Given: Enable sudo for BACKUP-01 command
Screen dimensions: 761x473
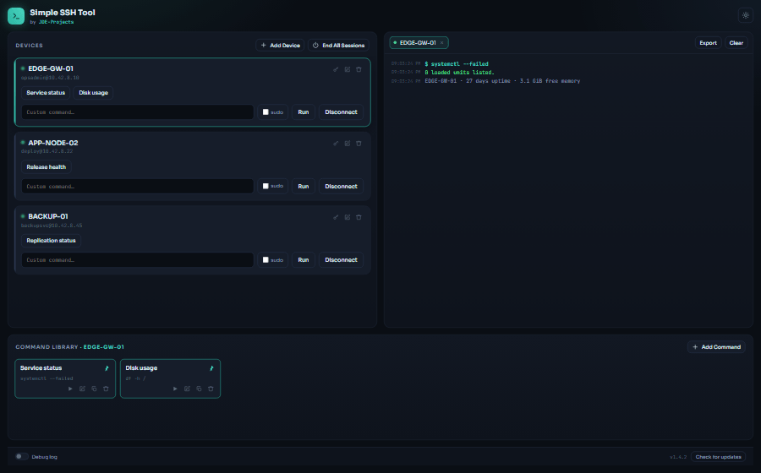Looking at the screenshot, I should coord(266,260).
